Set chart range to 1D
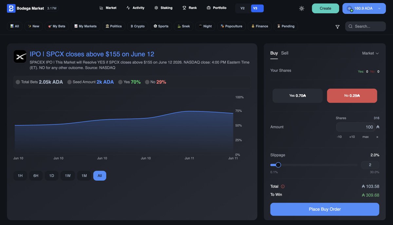393x225 pixels. point(51,176)
